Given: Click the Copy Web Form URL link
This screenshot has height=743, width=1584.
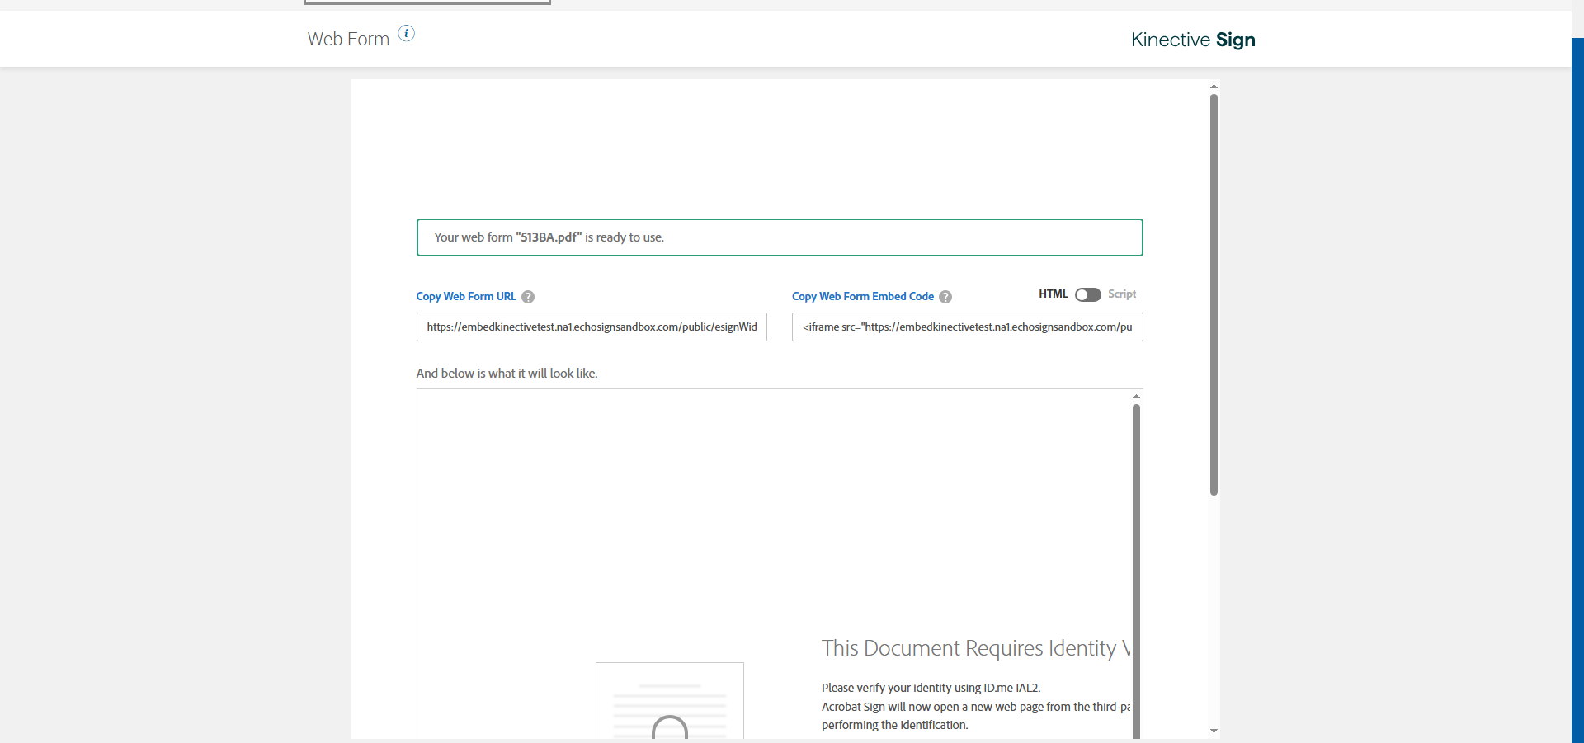Looking at the screenshot, I should 466,296.
